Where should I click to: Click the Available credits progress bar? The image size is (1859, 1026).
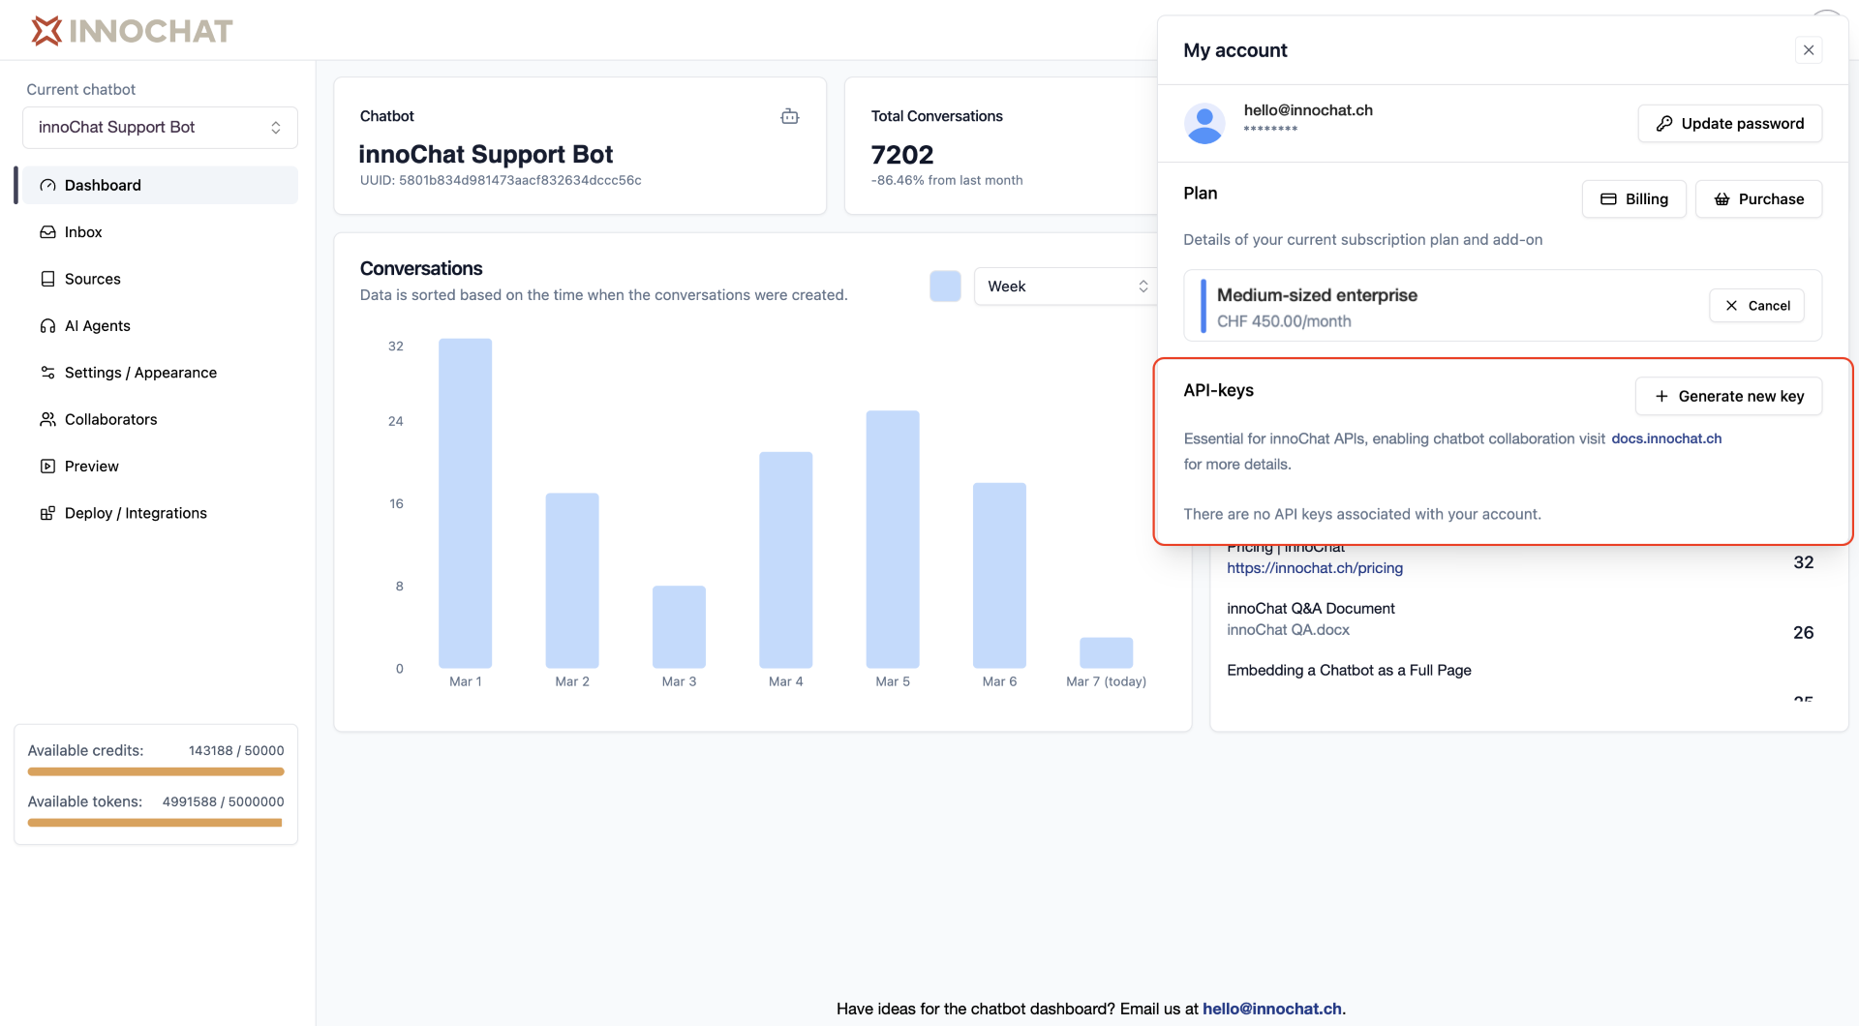[x=156, y=772]
